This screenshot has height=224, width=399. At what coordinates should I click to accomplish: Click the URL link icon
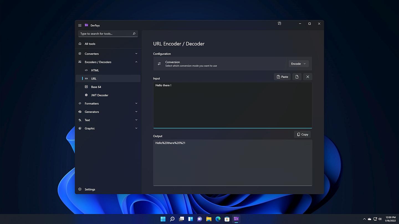(x=86, y=79)
